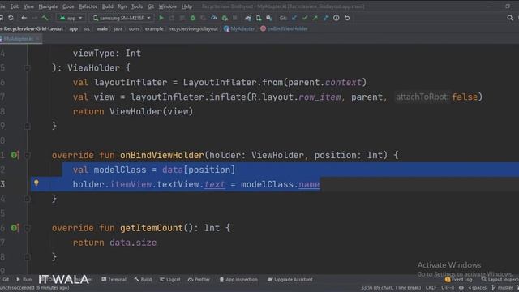Open the Terminal tool window

(114, 279)
